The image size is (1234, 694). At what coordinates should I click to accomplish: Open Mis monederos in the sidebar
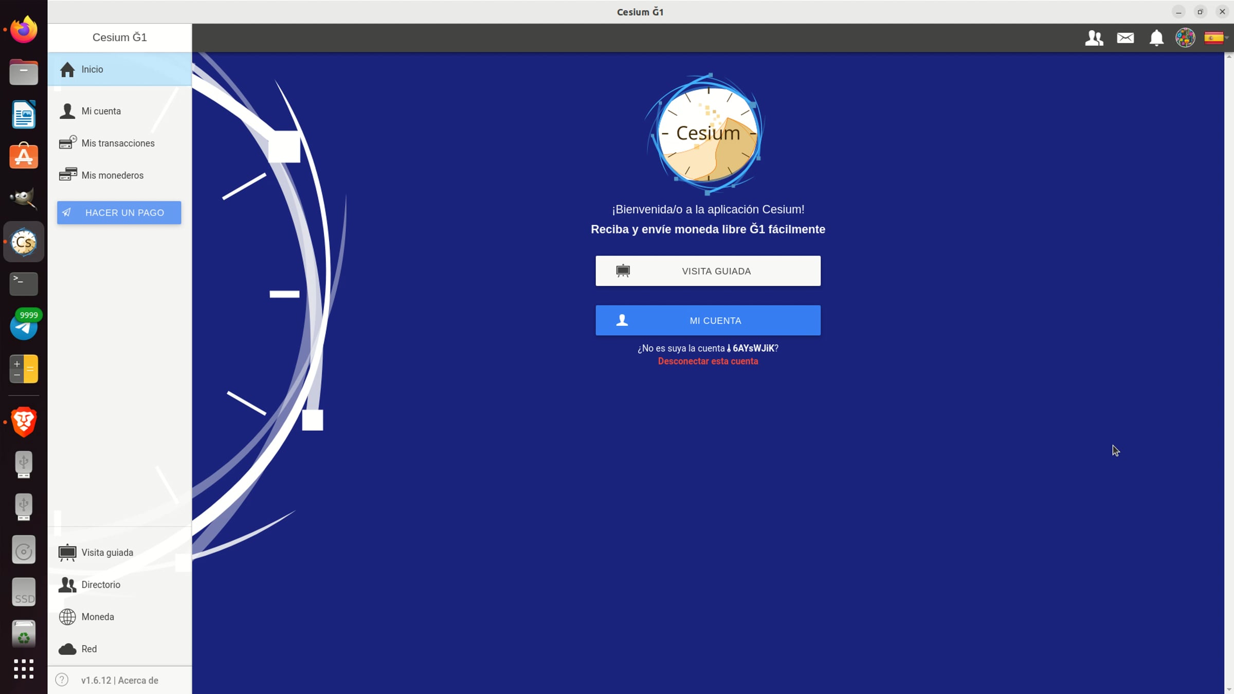(120, 175)
